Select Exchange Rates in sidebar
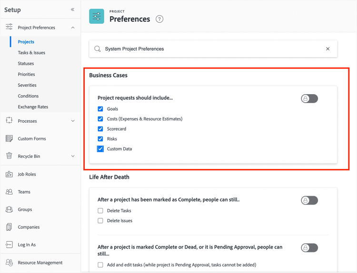Screen dimensions: 357x273 click(33, 107)
